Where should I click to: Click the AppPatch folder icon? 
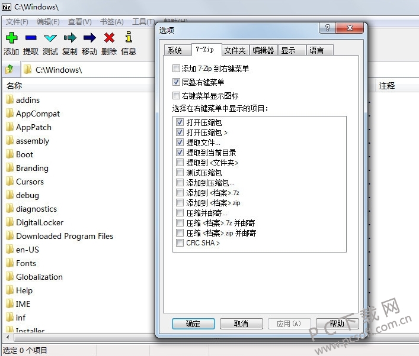tap(9, 127)
